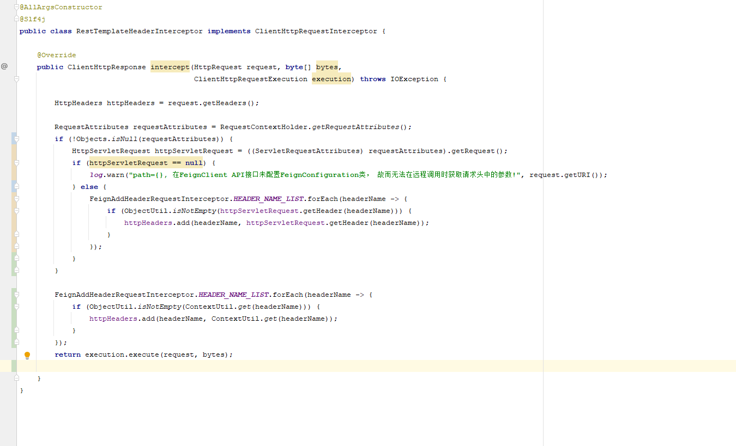Screen dimensions: 736x446
Task: Click the highlighted bytes parameter
Action: (326, 66)
